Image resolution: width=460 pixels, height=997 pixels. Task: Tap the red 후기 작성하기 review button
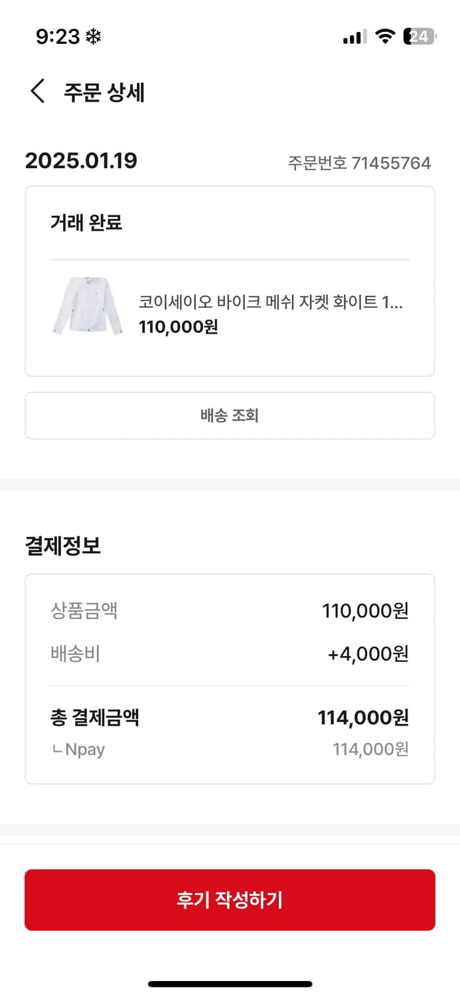point(230,899)
